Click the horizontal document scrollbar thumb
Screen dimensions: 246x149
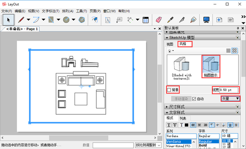[x=79, y=138]
